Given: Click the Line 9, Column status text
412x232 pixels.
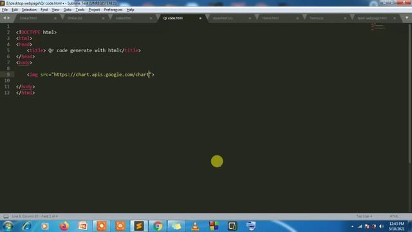Looking at the screenshot, I should [x=35, y=217].
